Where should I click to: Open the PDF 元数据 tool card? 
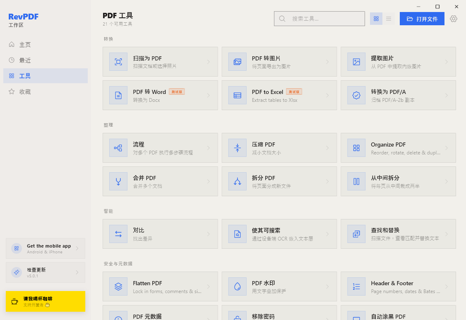tap(160, 313)
